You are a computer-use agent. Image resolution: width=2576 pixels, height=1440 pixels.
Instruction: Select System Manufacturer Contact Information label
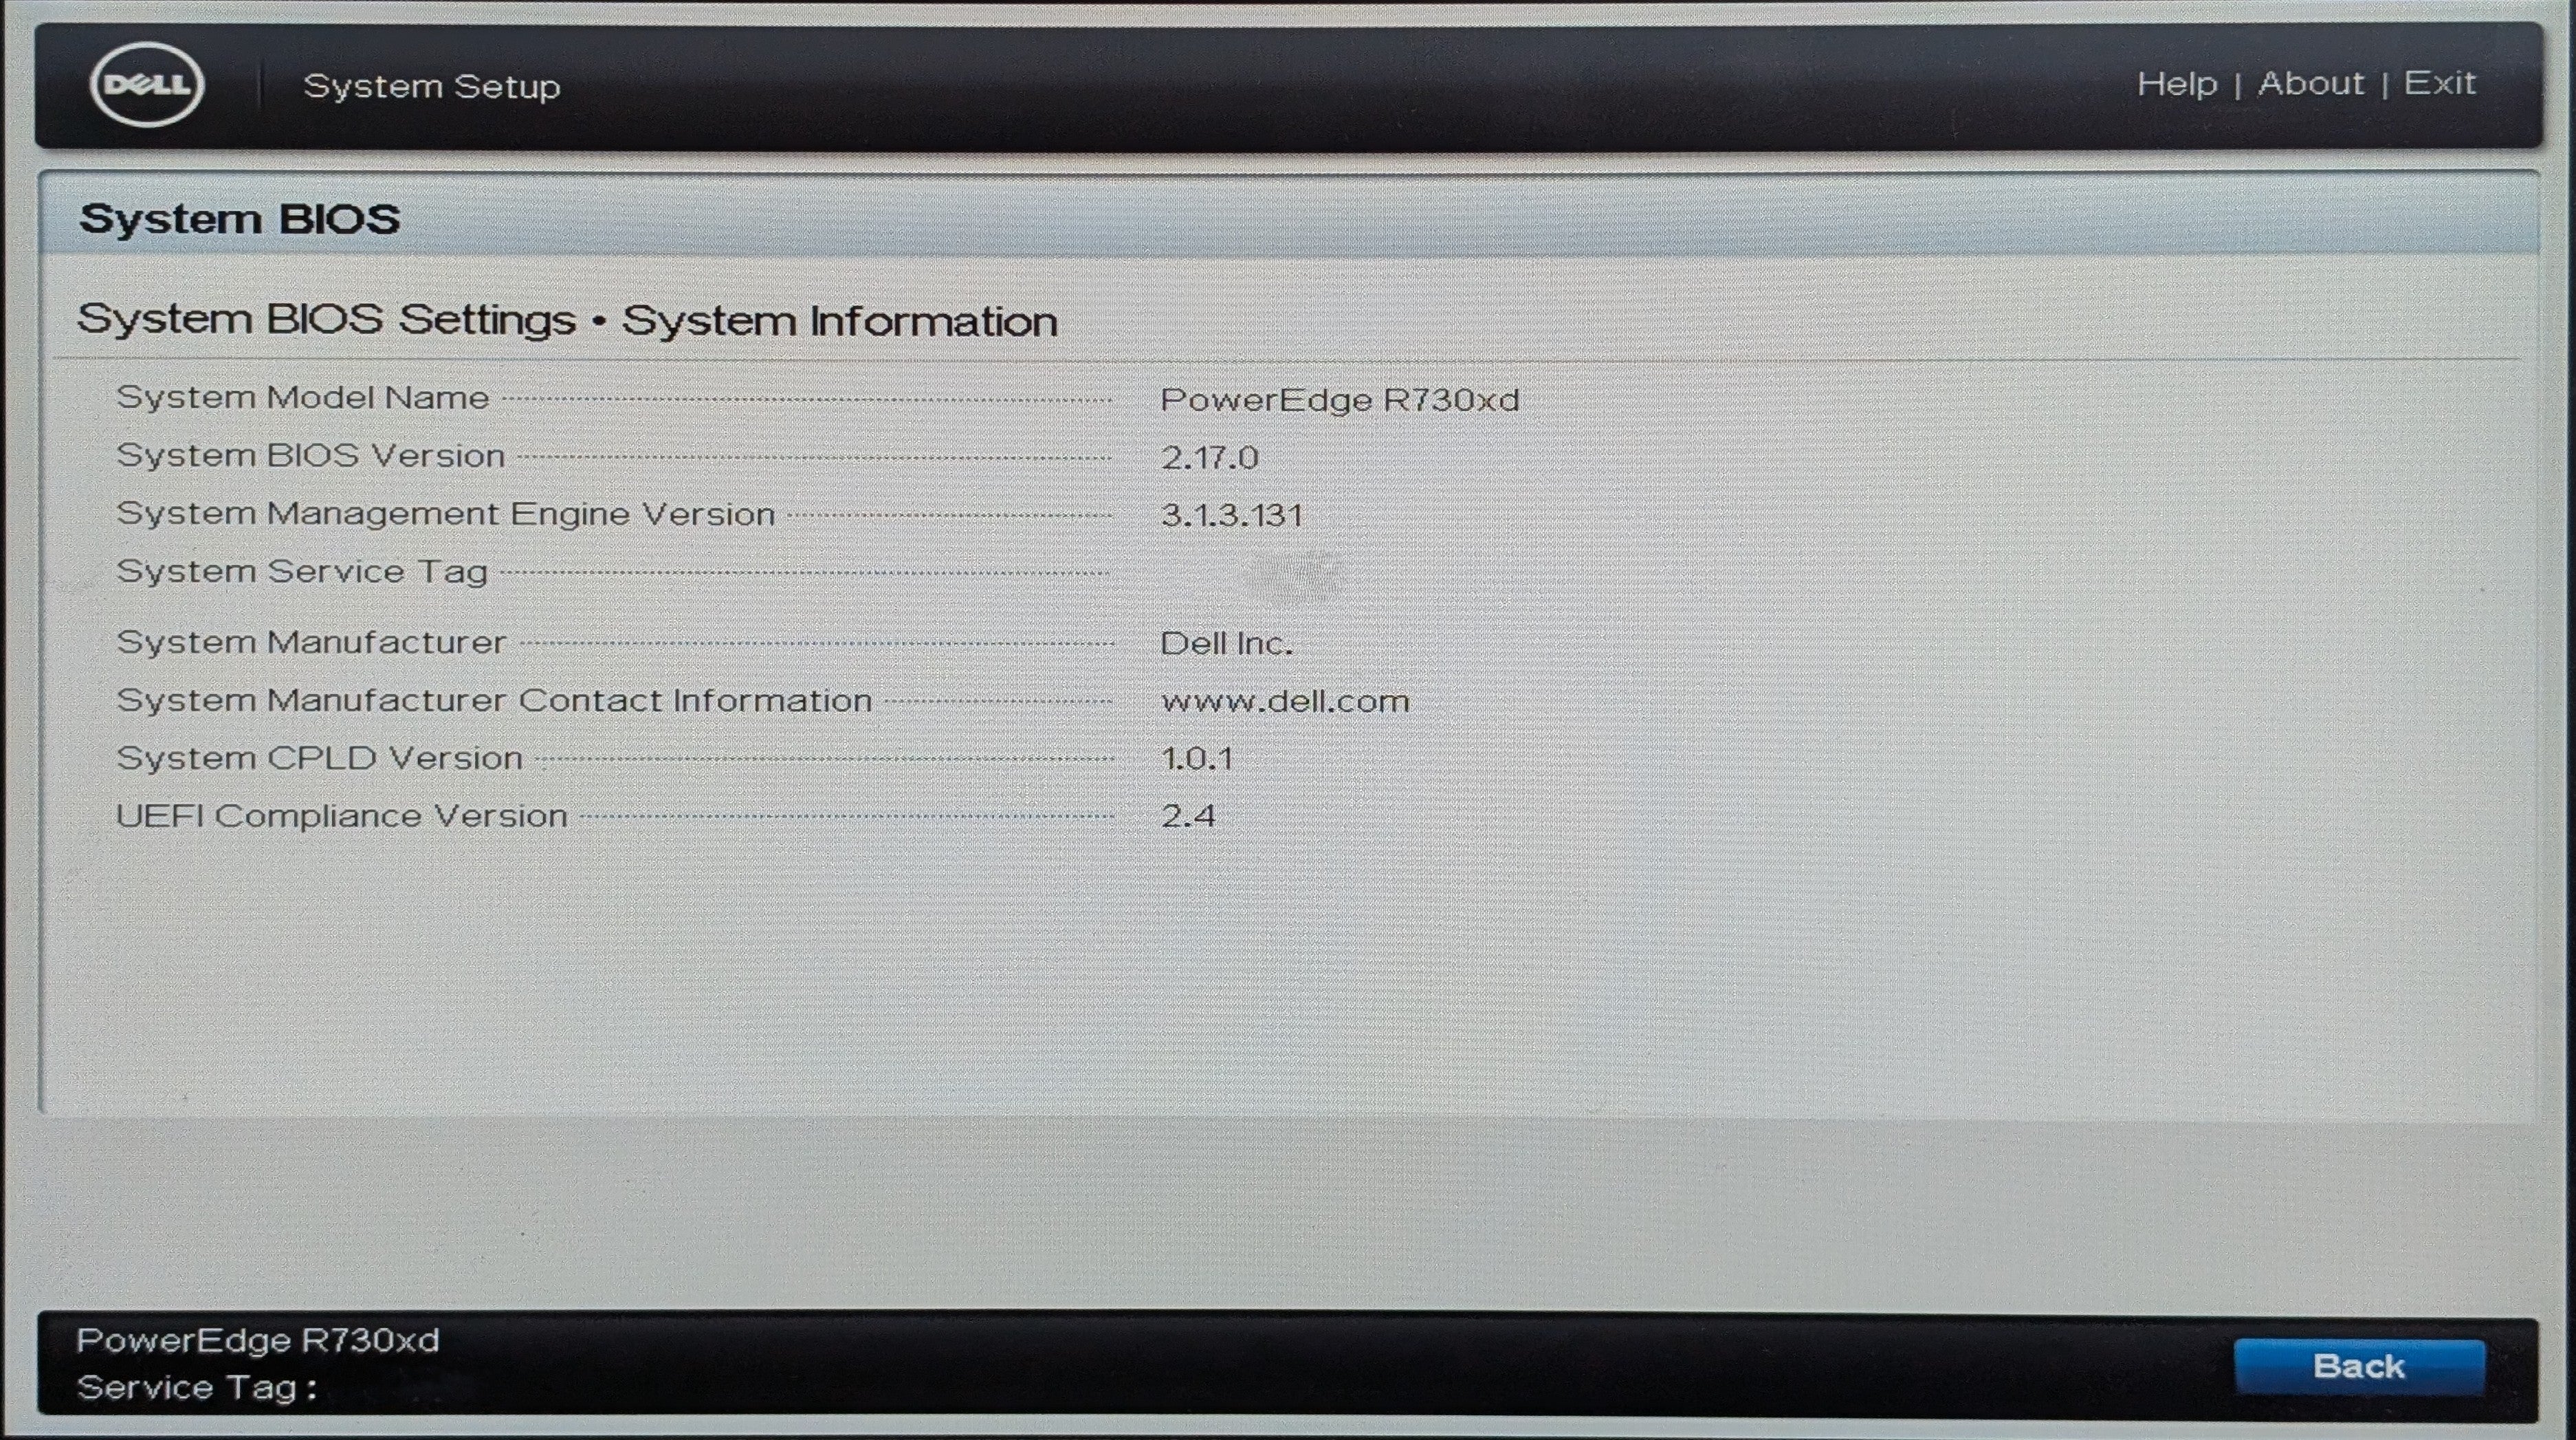coord(494,700)
